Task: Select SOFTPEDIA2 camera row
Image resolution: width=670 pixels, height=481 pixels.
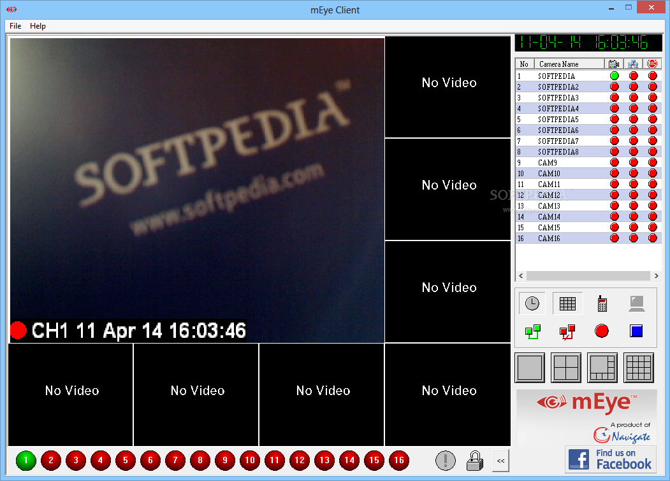Action: (588, 87)
